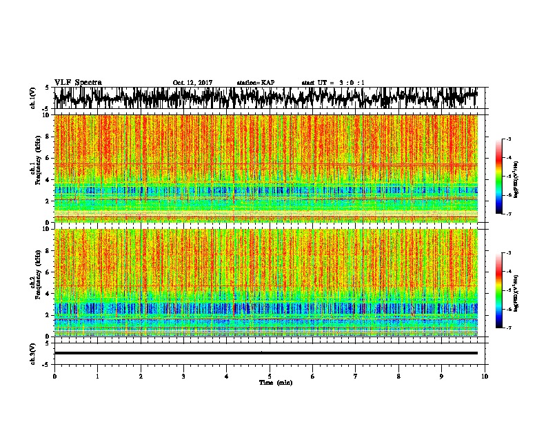Click the ch.1 voltage waveform trace
The image size is (546, 422).
pos(266,97)
